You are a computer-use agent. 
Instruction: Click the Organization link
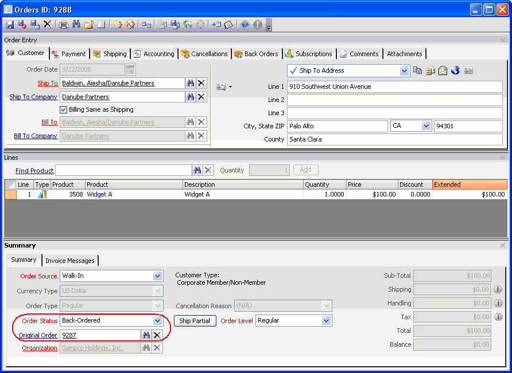[40, 348]
